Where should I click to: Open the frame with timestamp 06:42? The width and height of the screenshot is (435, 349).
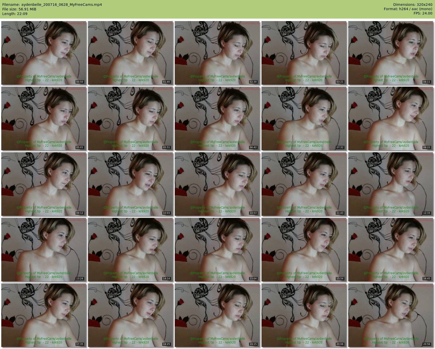[x=217, y=118]
